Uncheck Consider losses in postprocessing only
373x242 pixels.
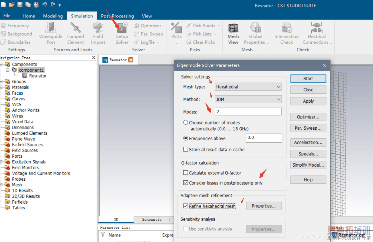[186, 183]
